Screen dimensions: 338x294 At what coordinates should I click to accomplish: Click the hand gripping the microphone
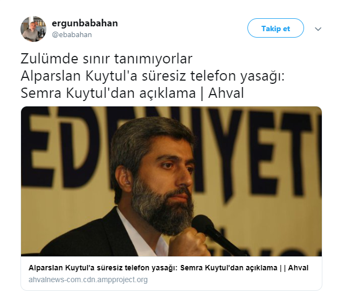[x=188, y=243]
